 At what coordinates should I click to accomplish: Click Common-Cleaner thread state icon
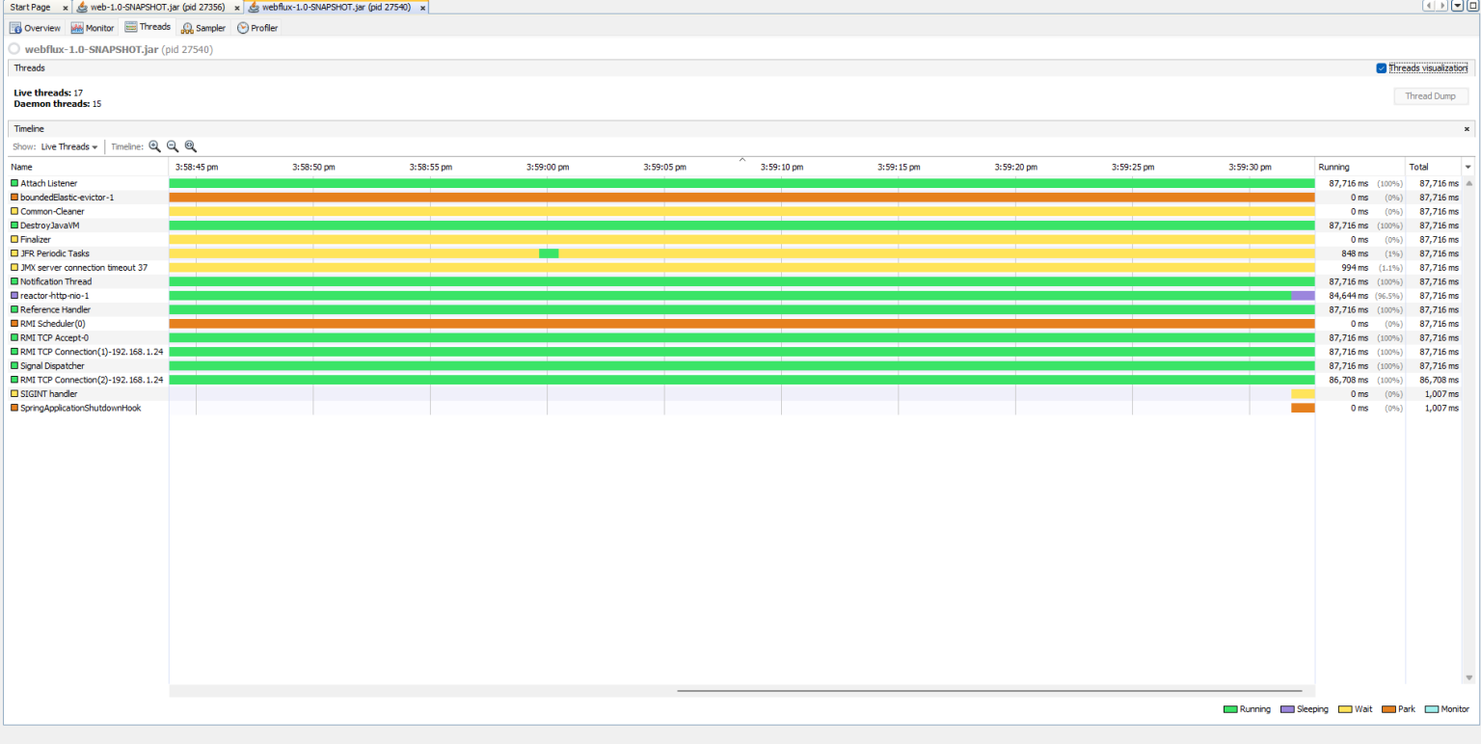point(14,211)
